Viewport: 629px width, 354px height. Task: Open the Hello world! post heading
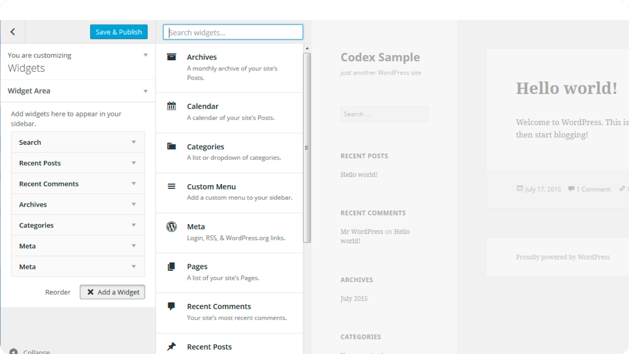pyautogui.click(x=566, y=88)
